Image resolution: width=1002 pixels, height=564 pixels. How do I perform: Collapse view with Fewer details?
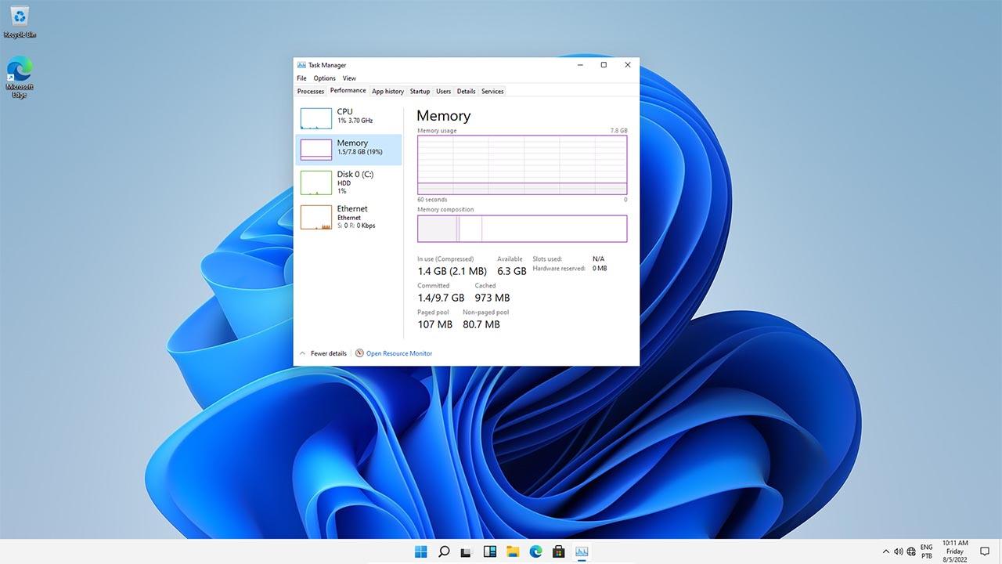point(323,353)
